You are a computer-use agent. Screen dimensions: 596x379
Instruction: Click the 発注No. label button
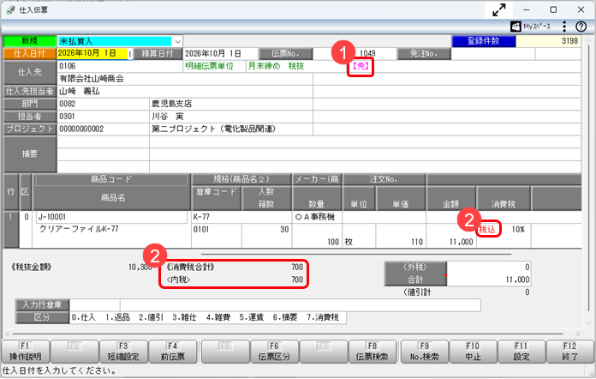tap(424, 54)
